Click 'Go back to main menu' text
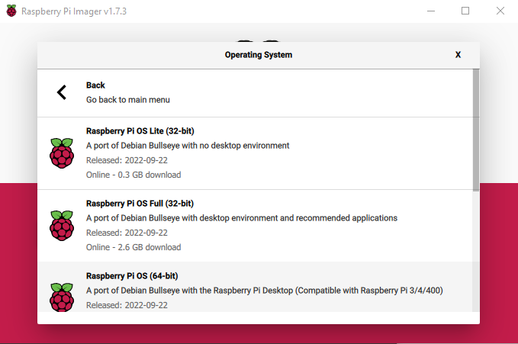Viewport: 518px width, 344px height. pos(128,100)
